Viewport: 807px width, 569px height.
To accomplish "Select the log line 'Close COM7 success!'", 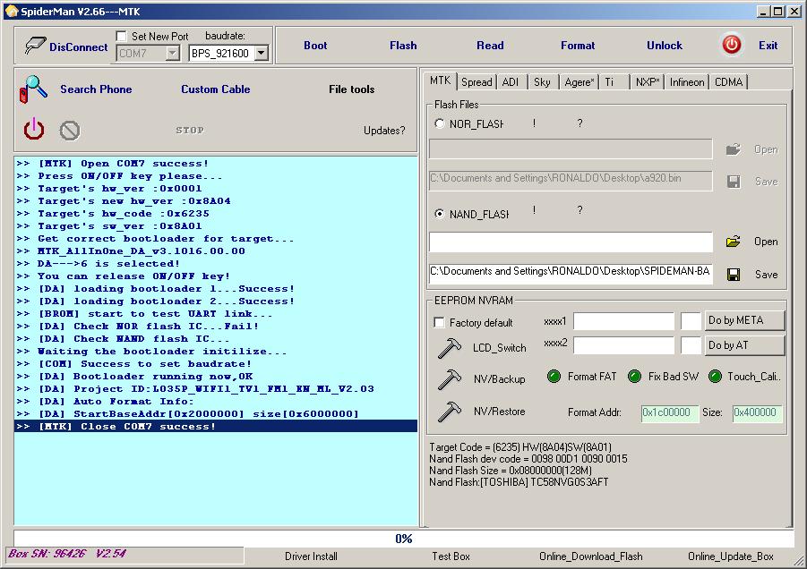I will point(216,426).
